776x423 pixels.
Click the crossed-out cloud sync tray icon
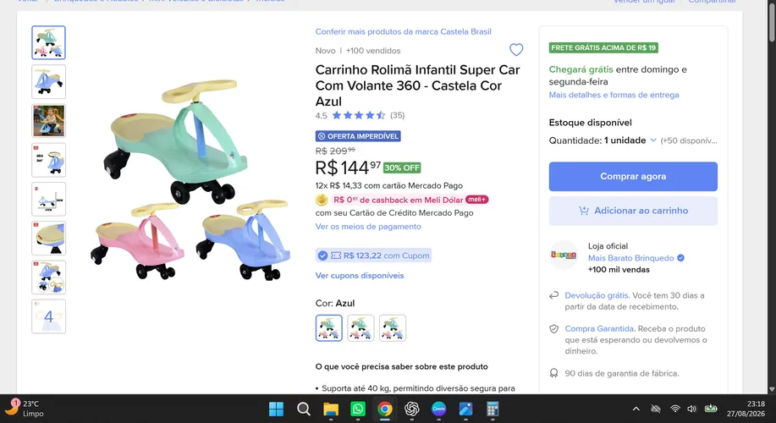click(656, 409)
